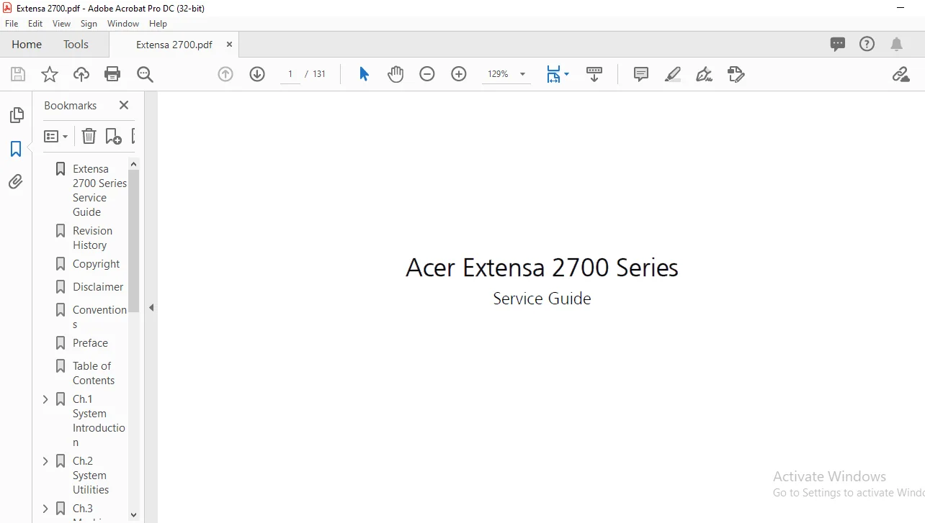The height and width of the screenshot is (523, 925).
Task: Click the bookmarks panel scrollbar thumb
Action: point(133,241)
